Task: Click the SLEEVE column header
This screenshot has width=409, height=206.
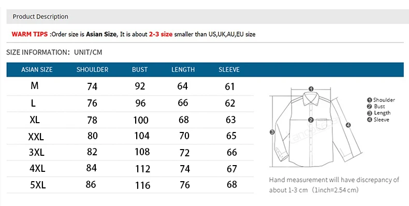Action: click(x=229, y=70)
